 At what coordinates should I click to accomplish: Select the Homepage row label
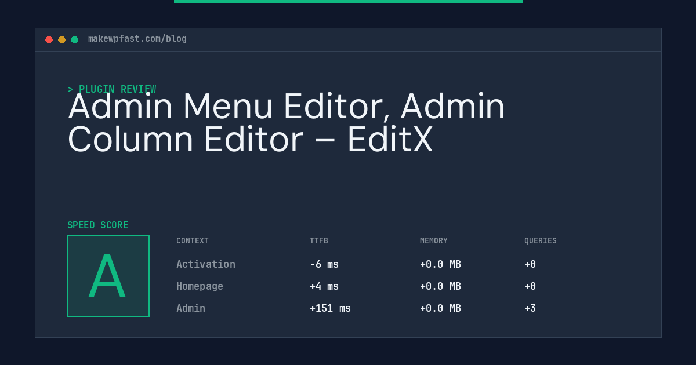pyautogui.click(x=200, y=286)
